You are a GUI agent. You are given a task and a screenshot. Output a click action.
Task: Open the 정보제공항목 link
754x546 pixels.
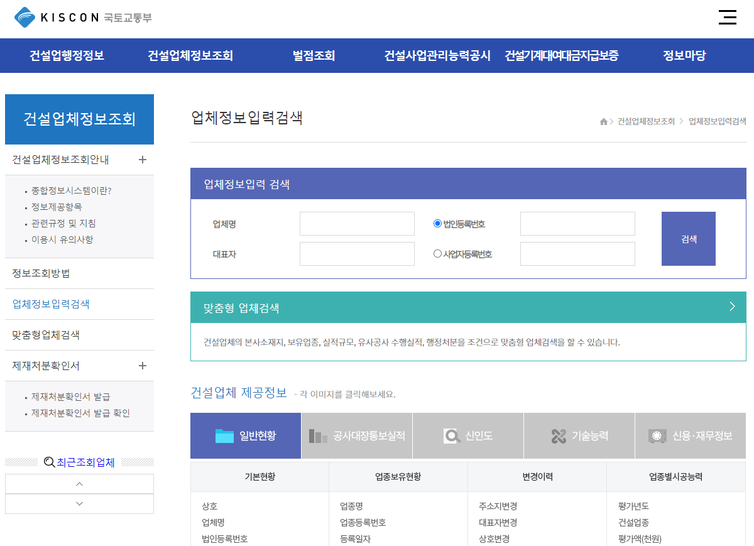click(57, 207)
